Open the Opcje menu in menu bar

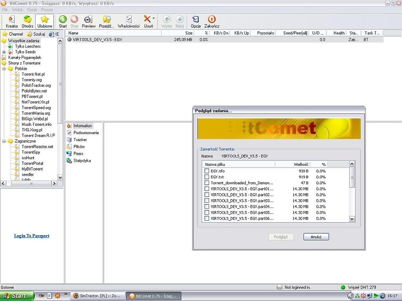point(32,10)
